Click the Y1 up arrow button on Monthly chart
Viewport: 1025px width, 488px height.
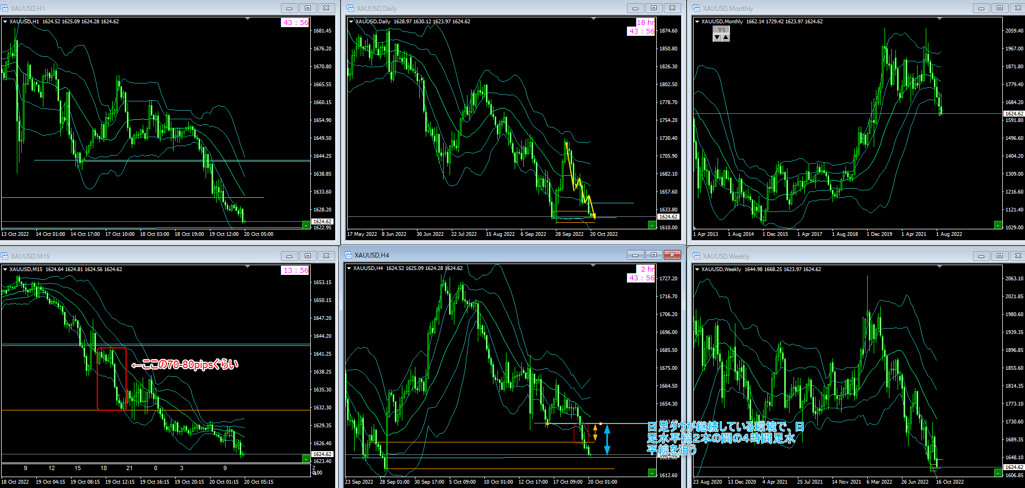(726, 37)
